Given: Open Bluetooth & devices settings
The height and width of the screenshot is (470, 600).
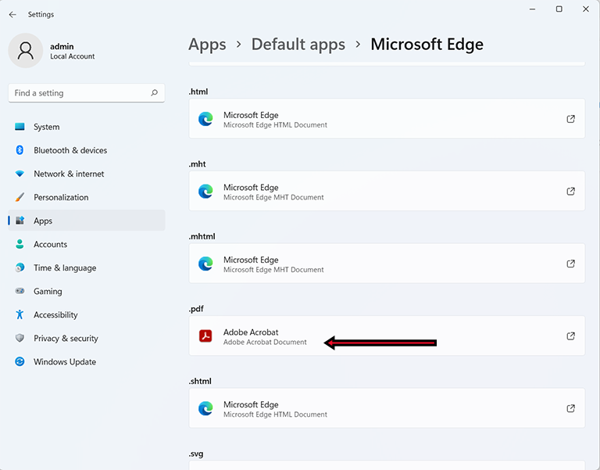Looking at the screenshot, I should [x=87, y=150].
